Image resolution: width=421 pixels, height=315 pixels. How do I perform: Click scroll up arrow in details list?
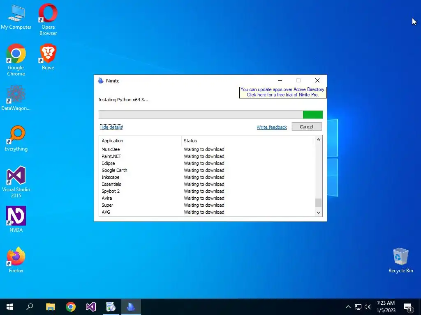click(318, 139)
